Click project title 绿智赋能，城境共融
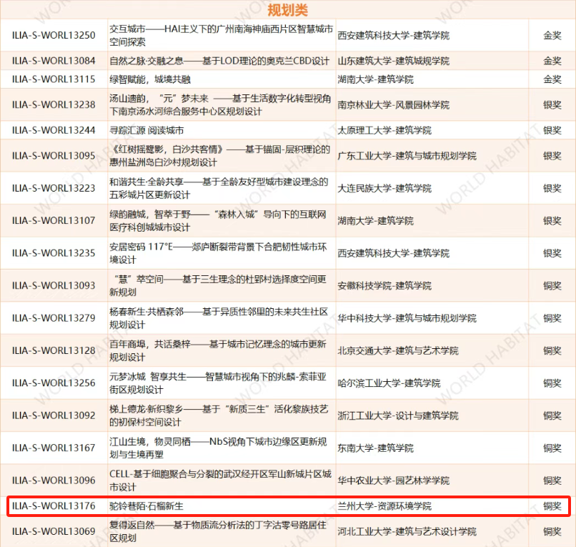Image resolution: width=576 pixels, height=547 pixels. point(150,79)
